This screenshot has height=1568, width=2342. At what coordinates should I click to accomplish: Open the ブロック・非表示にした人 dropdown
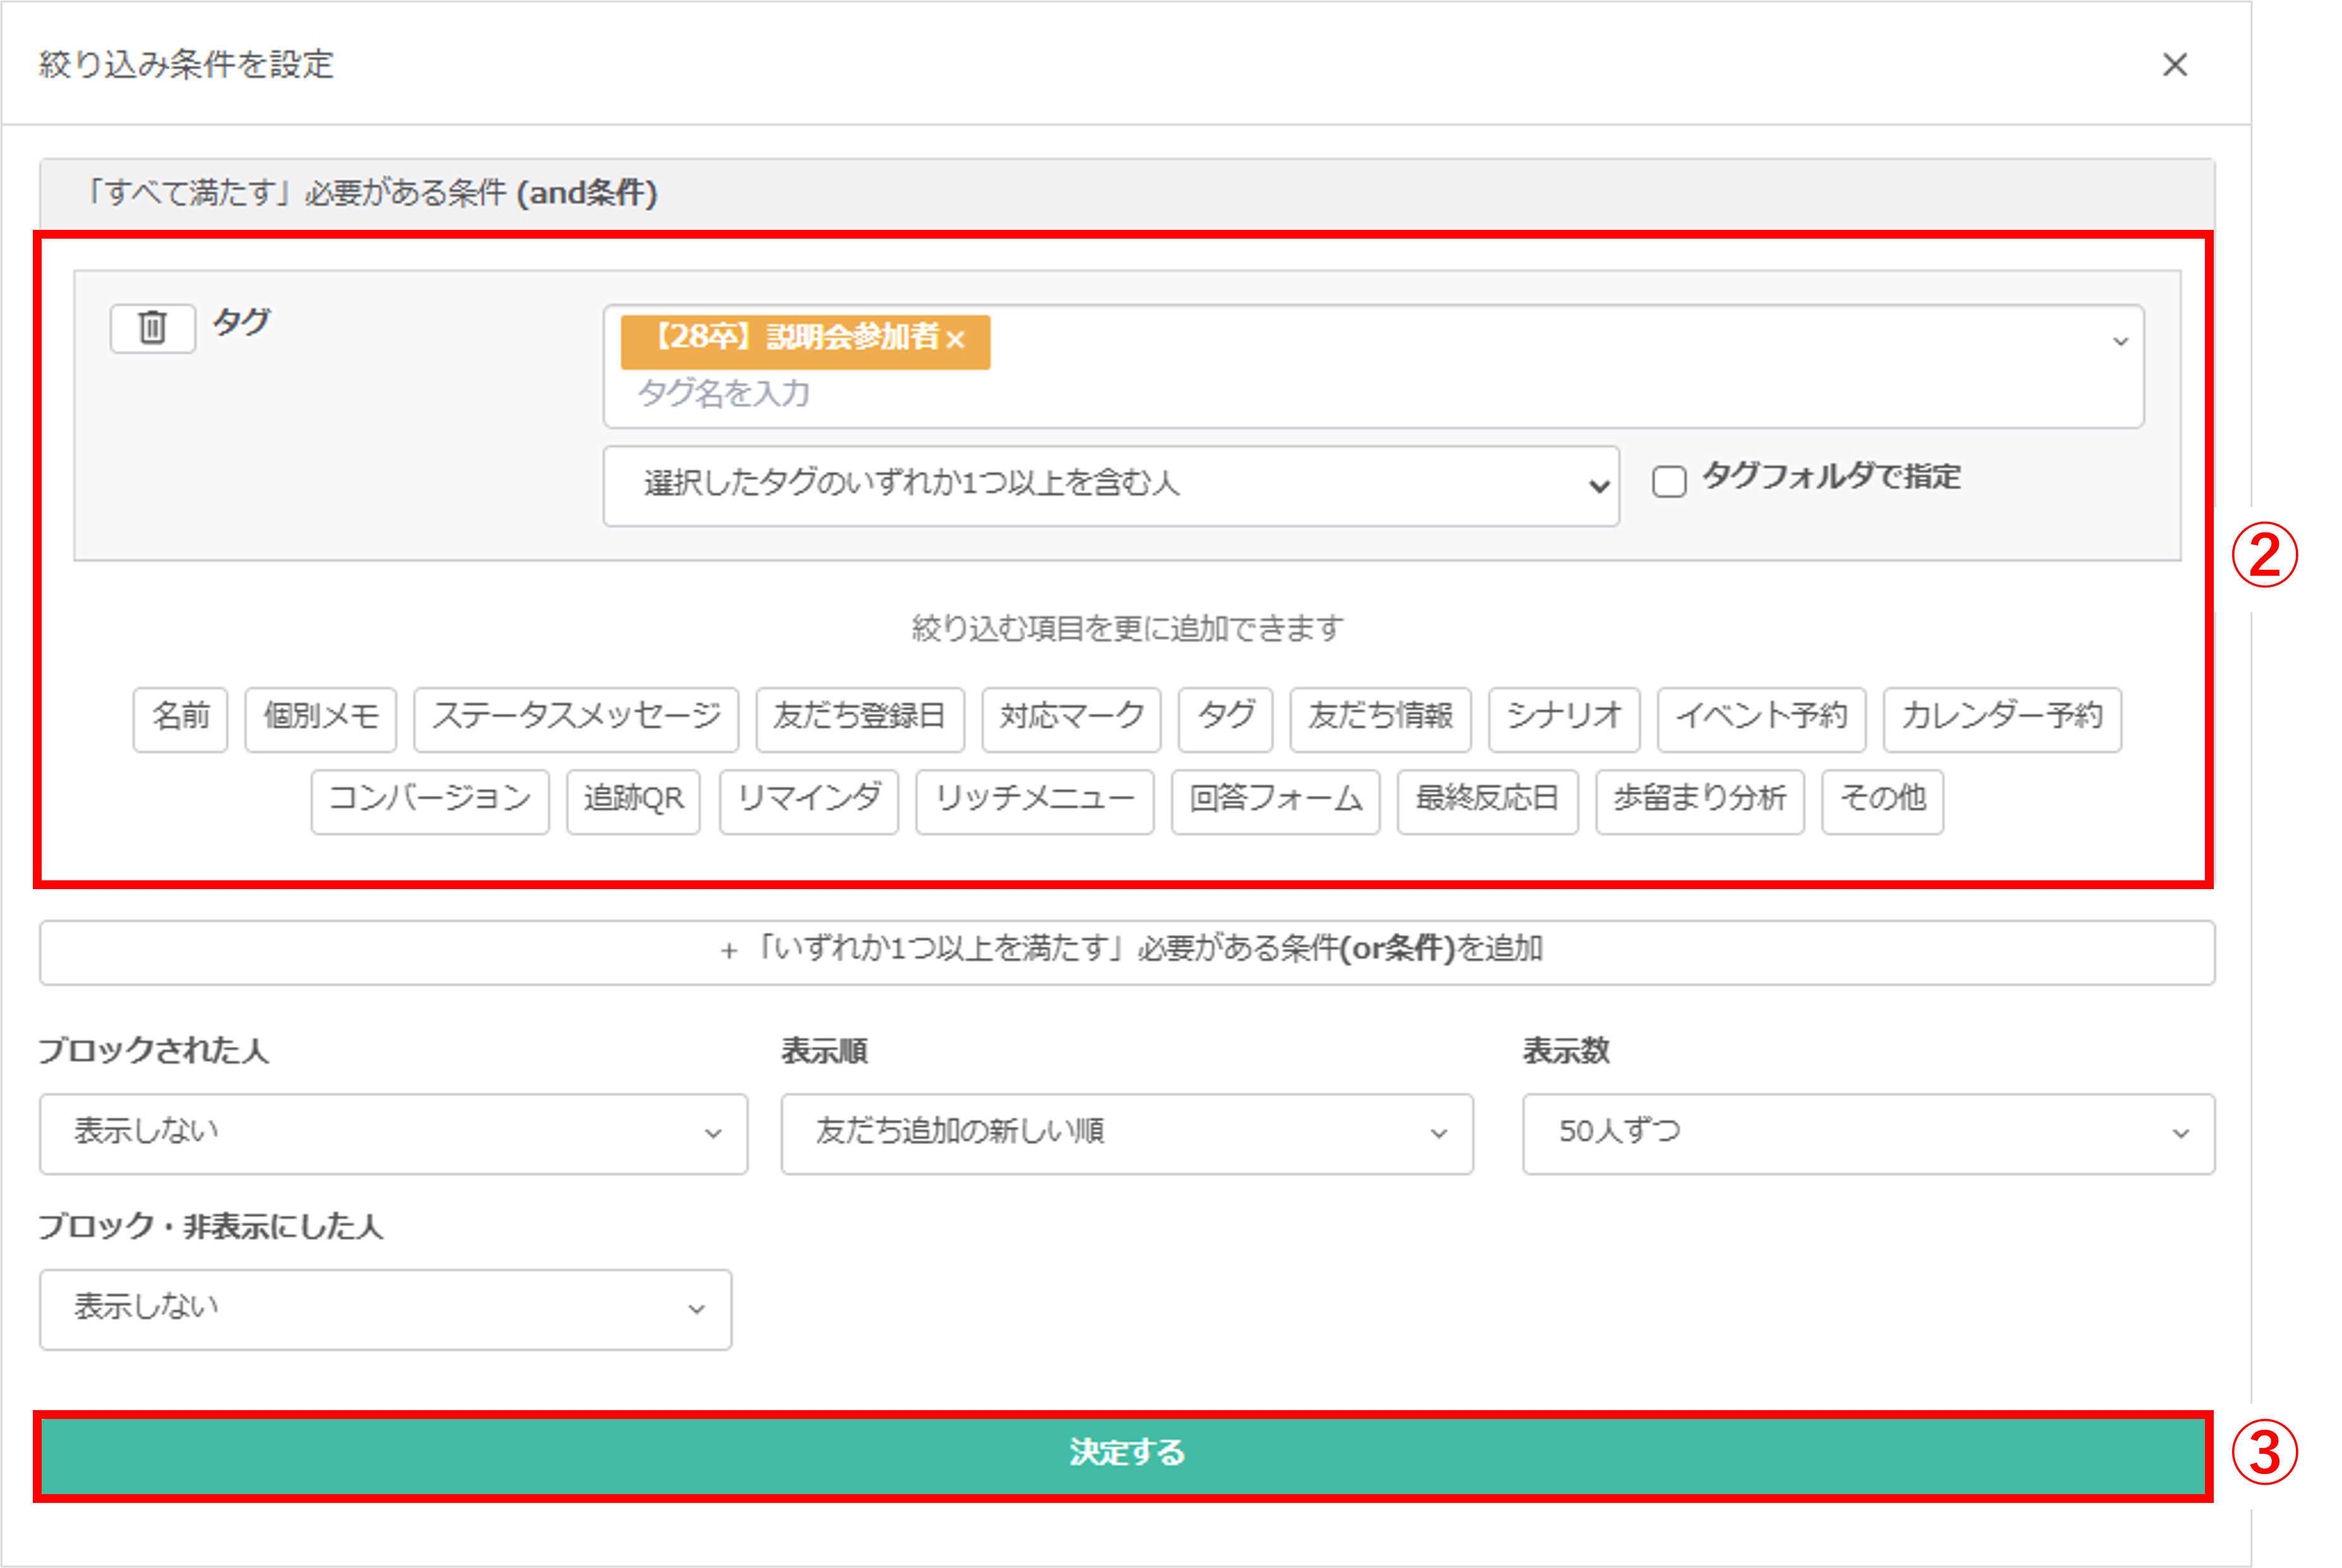[x=386, y=1308]
